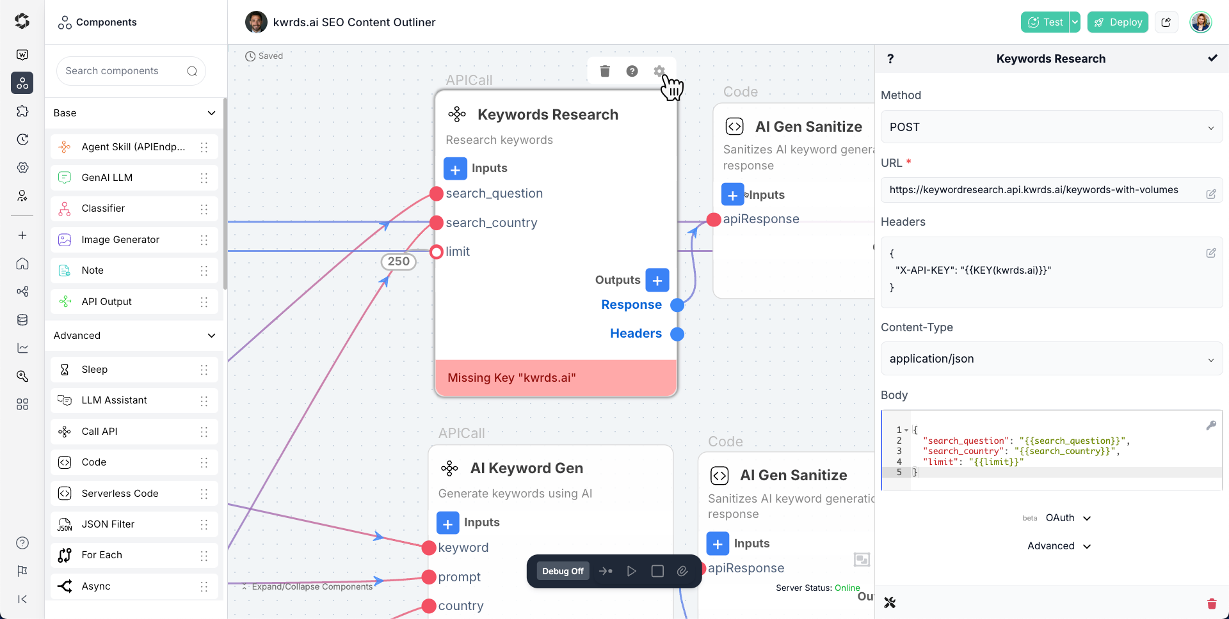Collapse the left sidebar arrow
Image resolution: width=1229 pixels, height=619 pixels.
coord(22,599)
